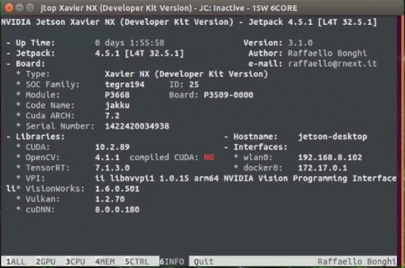Click the serial number 1422420034938

(x=137, y=126)
